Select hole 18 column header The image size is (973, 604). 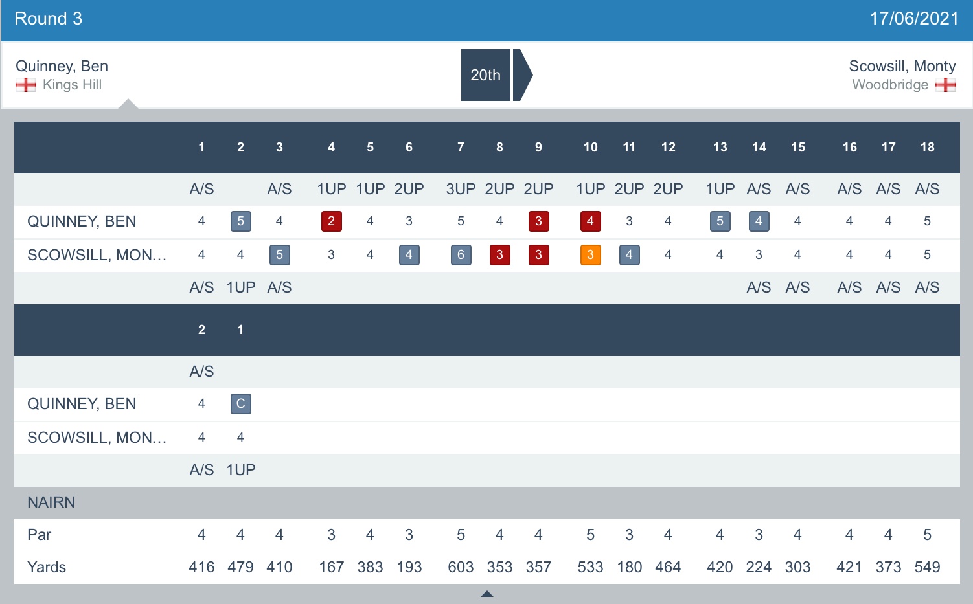[x=927, y=148]
